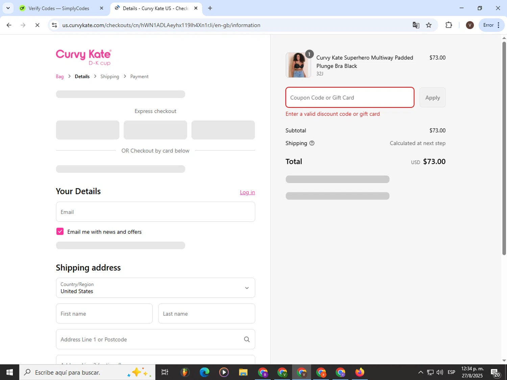Click the Shipping help question icon

point(312,143)
